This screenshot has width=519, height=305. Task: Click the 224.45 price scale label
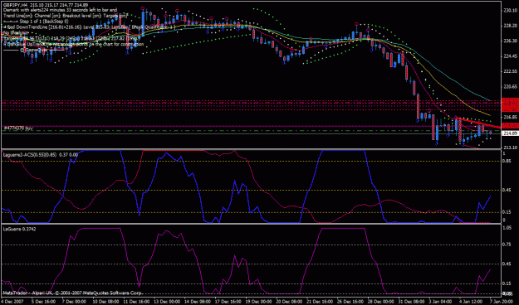(x=510, y=56)
